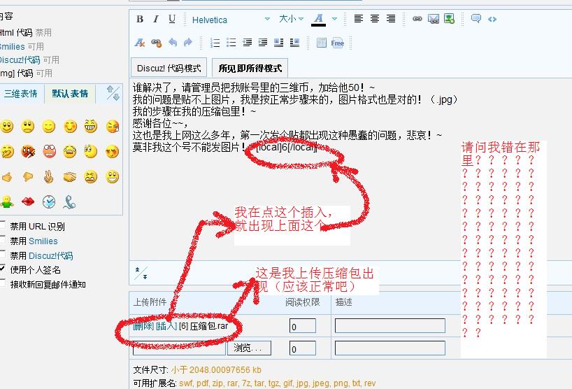Screen dimensions: 572x389
Task: Check the 禁用 URL 识别 checkbox
Action: pos(3,225)
